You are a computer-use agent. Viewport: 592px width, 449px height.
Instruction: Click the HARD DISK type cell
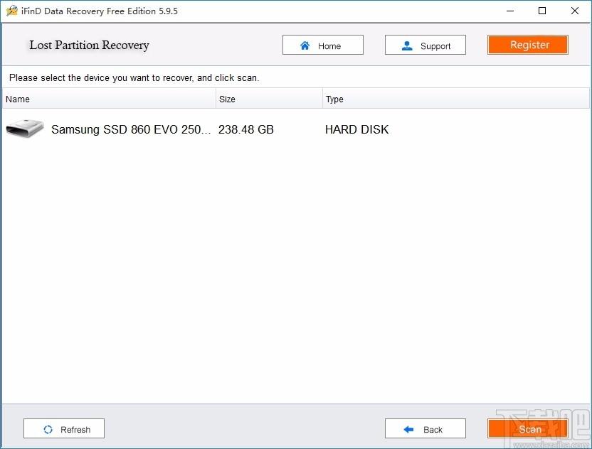(356, 129)
